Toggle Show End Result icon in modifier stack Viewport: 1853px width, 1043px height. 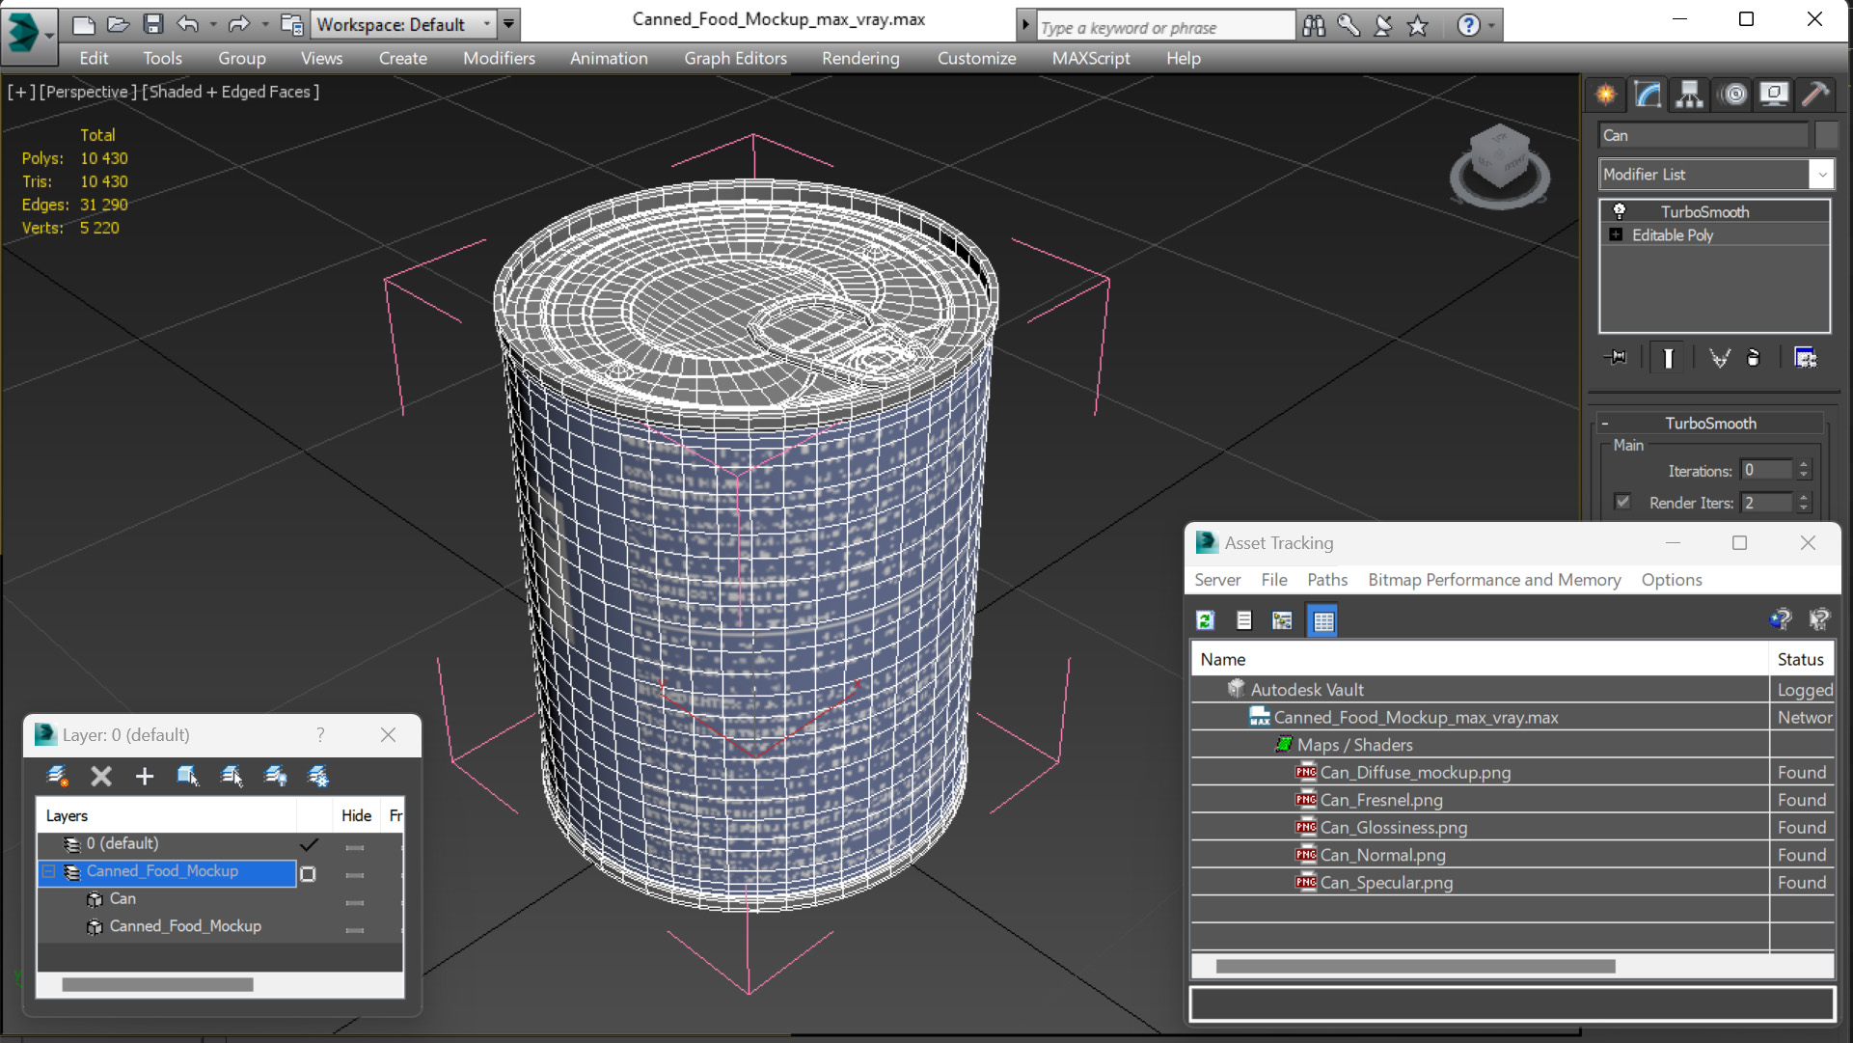point(1668,358)
